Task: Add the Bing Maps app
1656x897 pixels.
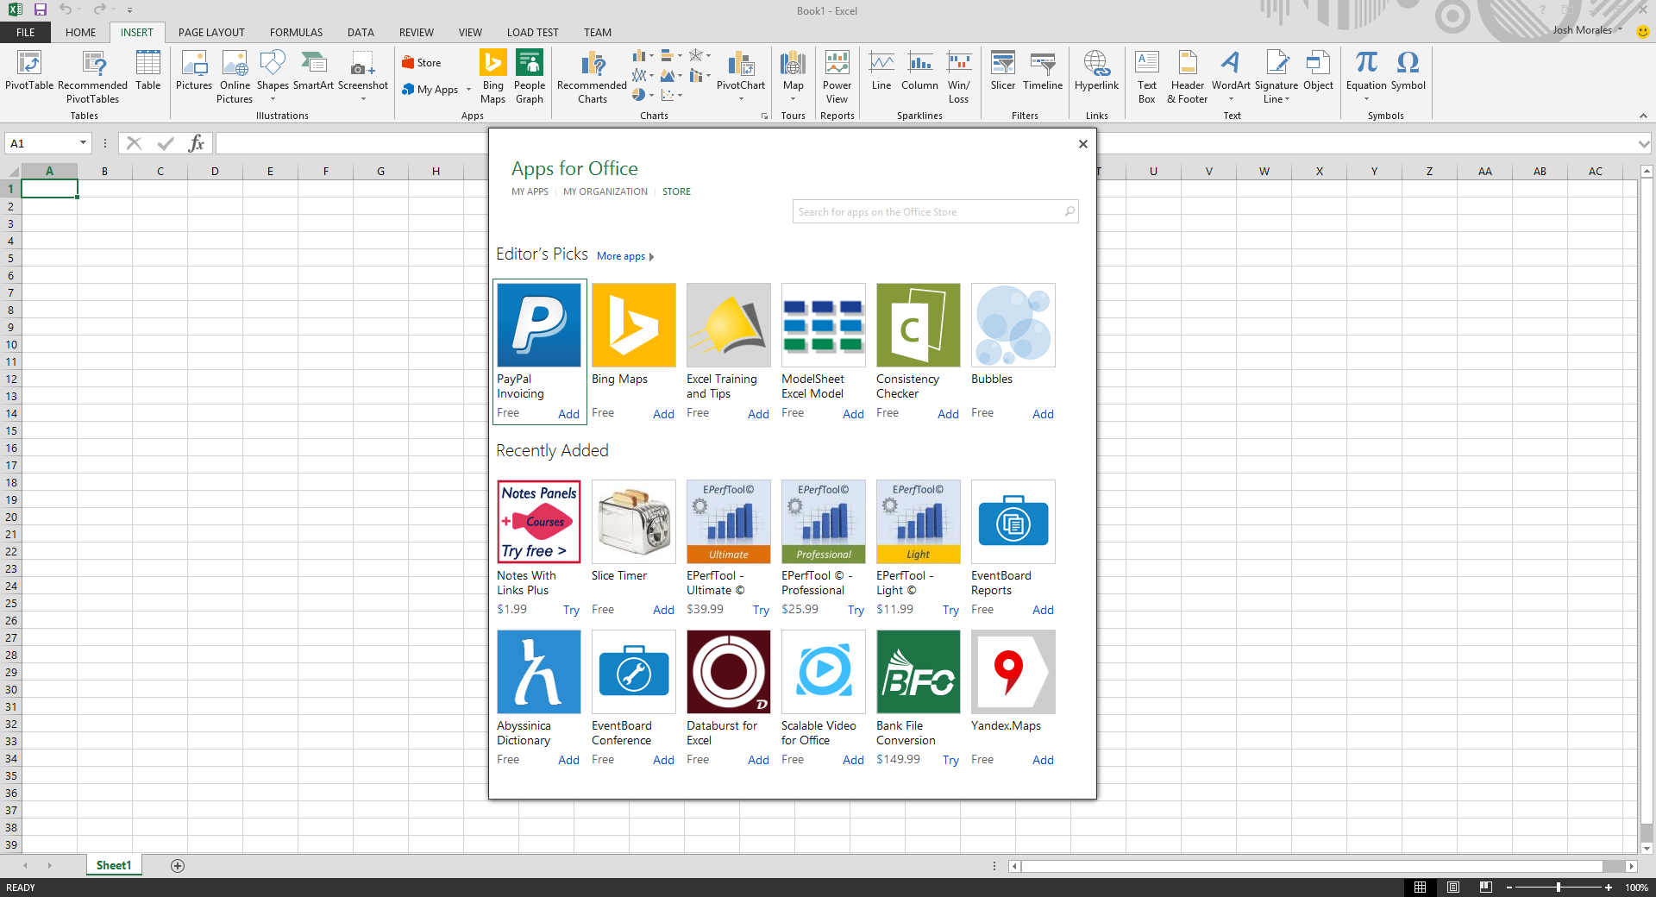Action: pyautogui.click(x=662, y=414)
